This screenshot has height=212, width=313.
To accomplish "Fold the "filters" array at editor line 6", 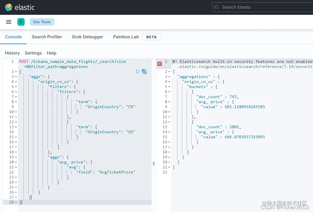I will [16, 92].
